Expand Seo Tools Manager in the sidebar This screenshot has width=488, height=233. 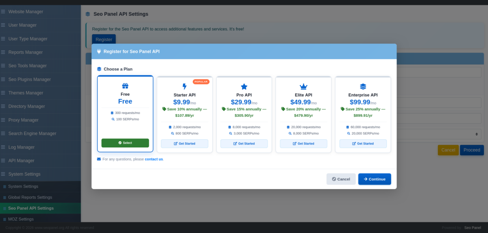pyautogui.click(x=40, y=66)
